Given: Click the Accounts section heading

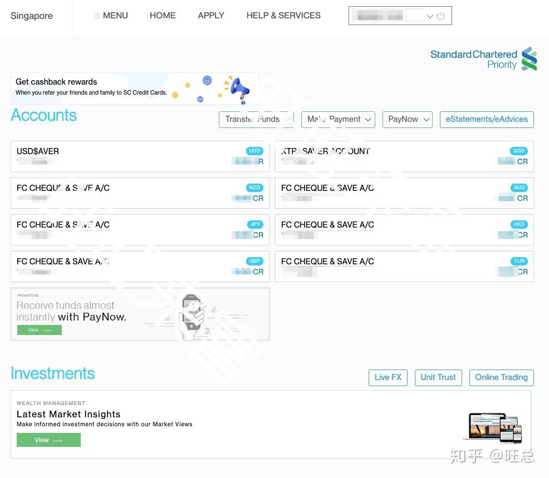Looking at the screenshot, I should [x=44, y=116].
